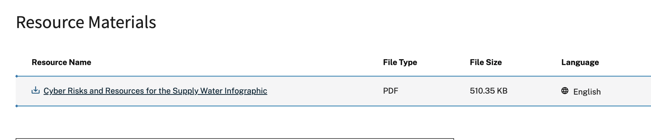Click the English language label
The height and width of the screenshot is (140, 651).
[587, 92]
